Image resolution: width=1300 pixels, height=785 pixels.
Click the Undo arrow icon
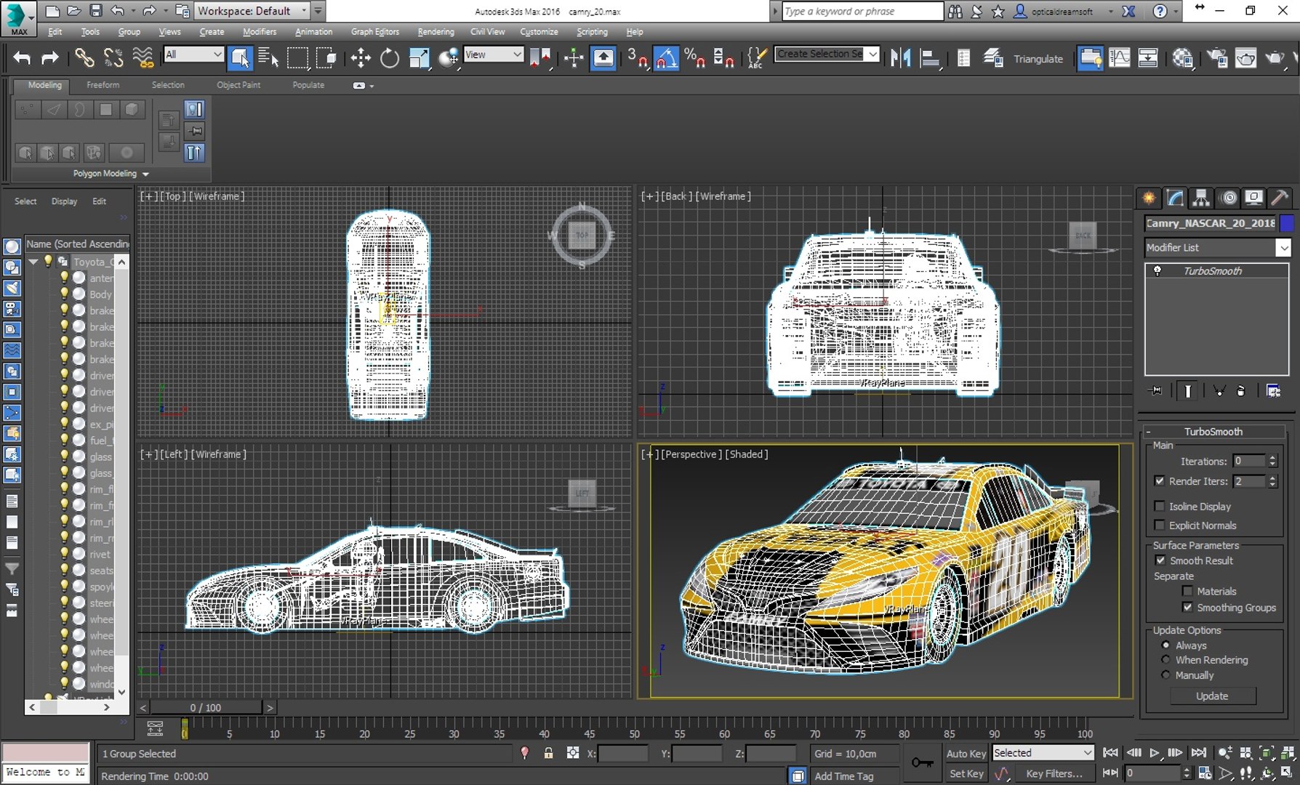tap(23, 58)
